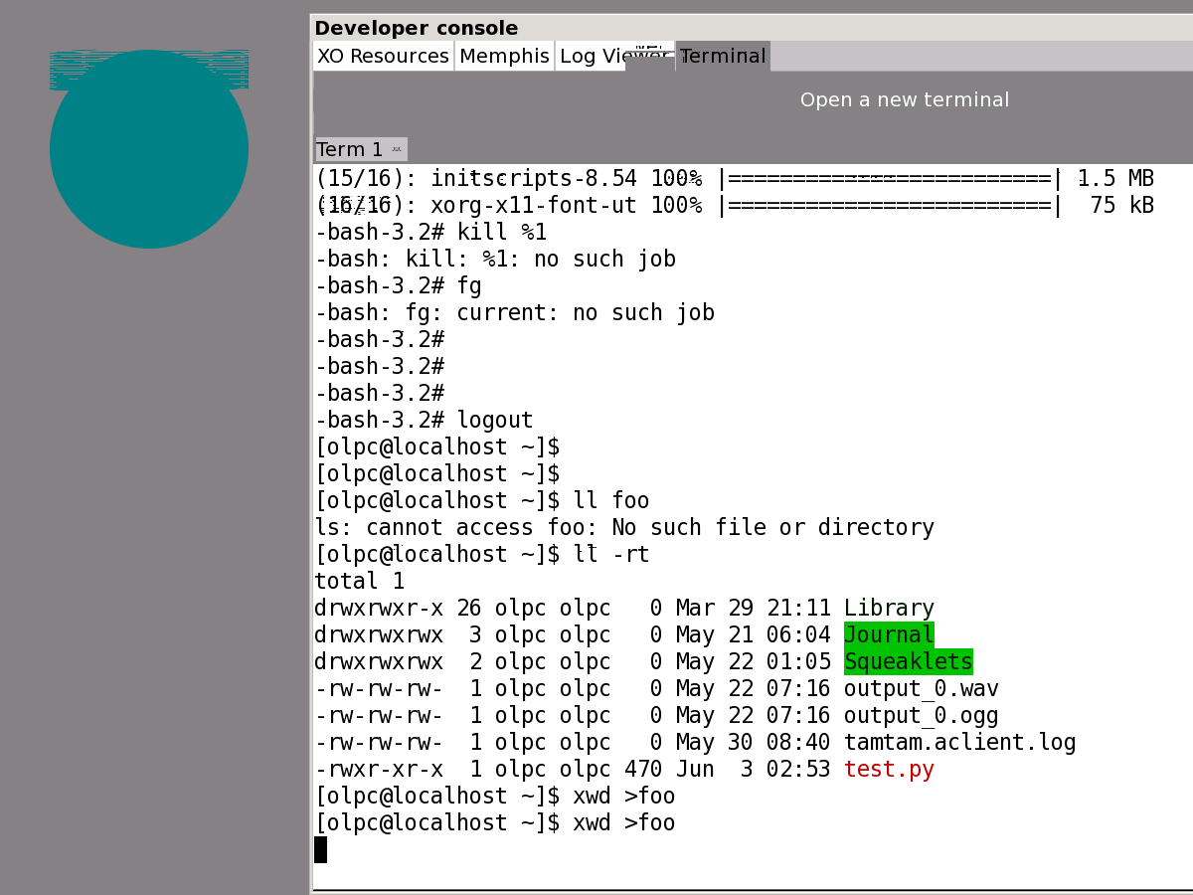This screenshot has width=1193, height=895.
Task: Click the output_0.wav filename
Action: point(921,688)
